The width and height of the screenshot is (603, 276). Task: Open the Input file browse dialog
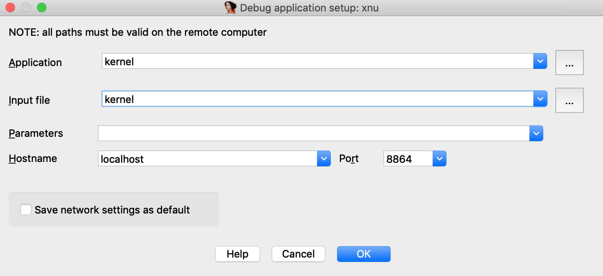(569, 100)
